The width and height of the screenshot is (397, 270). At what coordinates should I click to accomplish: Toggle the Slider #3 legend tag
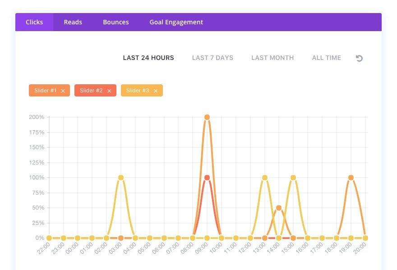click(137, 91)
